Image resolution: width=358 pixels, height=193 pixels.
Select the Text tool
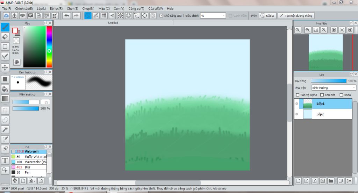click(x=5, y=160)
